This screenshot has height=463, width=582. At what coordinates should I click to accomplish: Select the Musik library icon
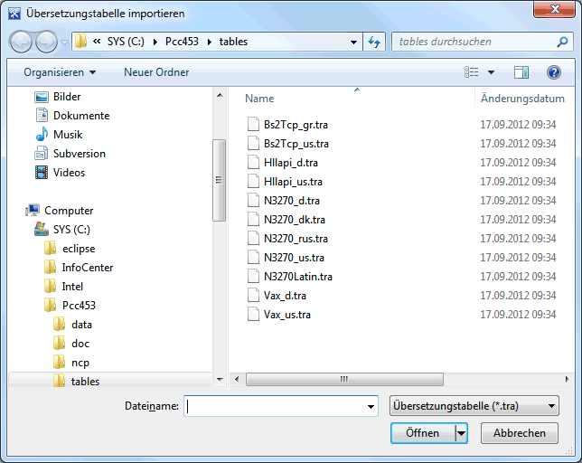[x=42, y=134]
